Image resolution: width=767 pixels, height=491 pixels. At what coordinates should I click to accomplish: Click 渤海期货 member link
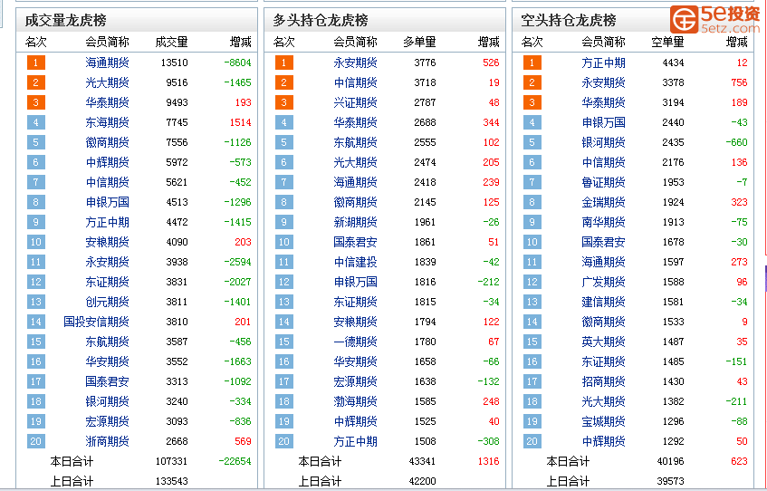pyautogui.click(x=355, y=401)
